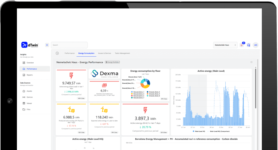The width and height of the screenshot is (278, 150).
Task: Collapse the sidebar with the hamburger icon
Action: [x=47, y=45]
